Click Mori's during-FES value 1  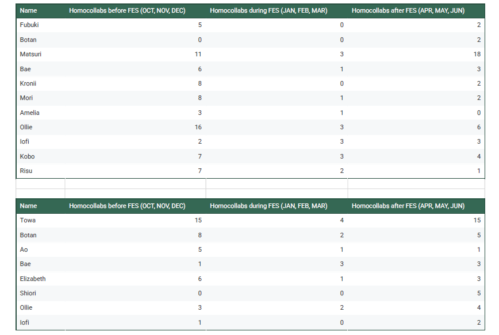click(x=342, y=98)
